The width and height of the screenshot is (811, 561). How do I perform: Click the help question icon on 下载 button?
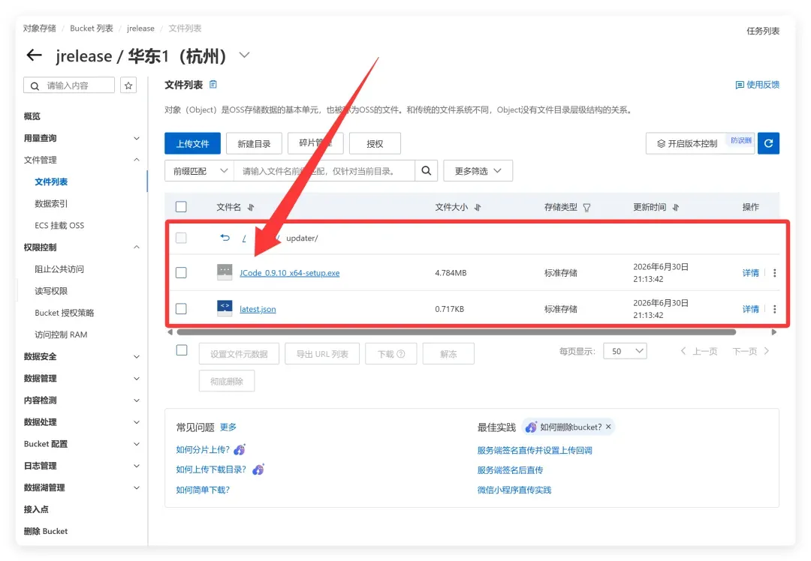[401, 354]
